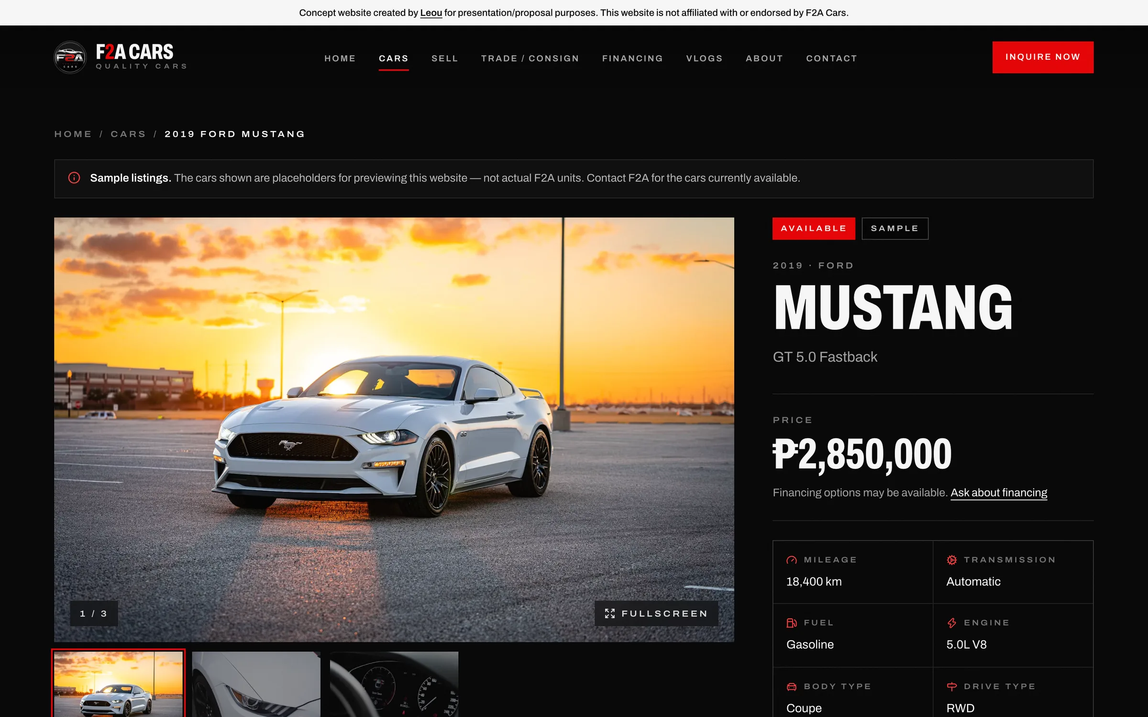Click the 1 / 3 image counter
Viewport: 1148px width, 717px height.
tap(94, 613)
